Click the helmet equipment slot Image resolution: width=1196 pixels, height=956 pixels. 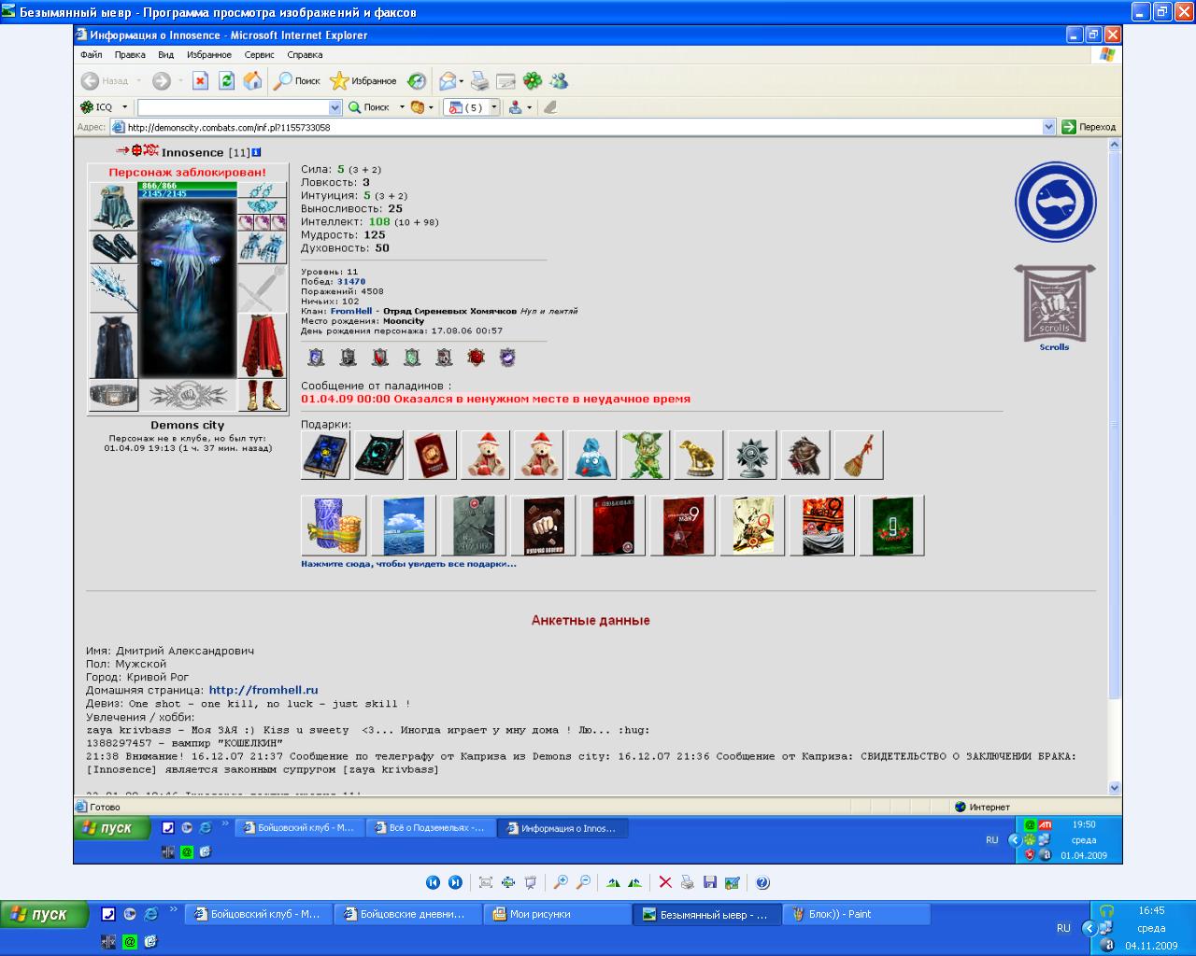pyautogui.click(x=113, y=206)
